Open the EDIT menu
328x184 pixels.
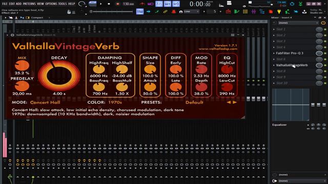point(12,4)
